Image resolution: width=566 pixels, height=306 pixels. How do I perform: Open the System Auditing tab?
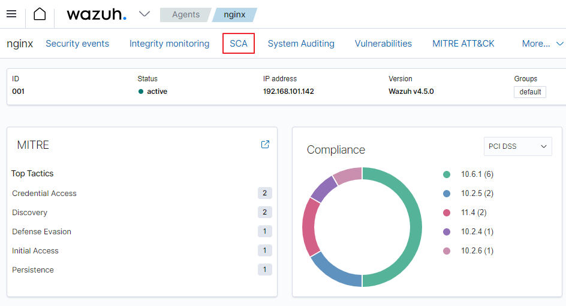point(301,44)
